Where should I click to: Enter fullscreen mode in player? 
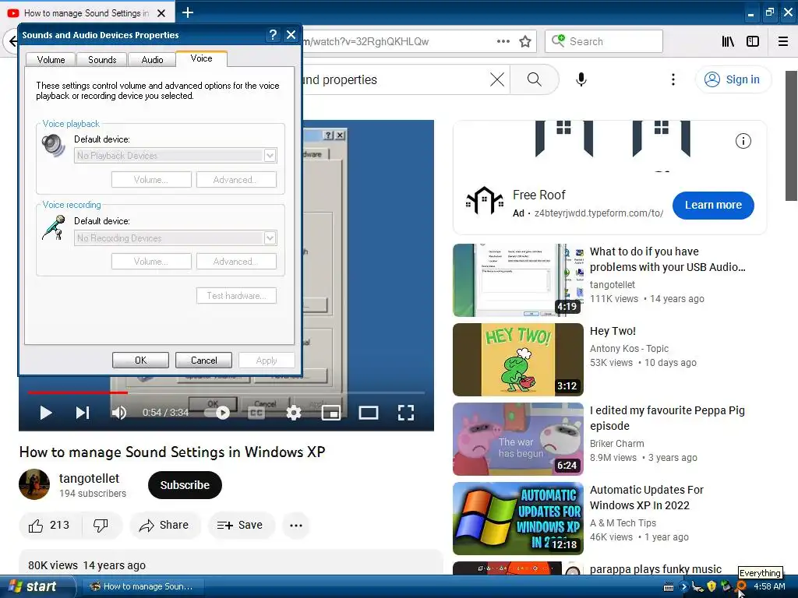(x=405, y=413)
